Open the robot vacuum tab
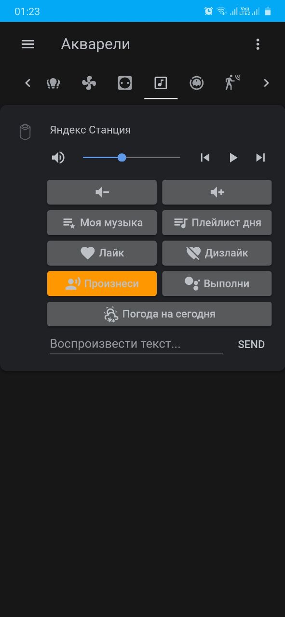 point(196,83)
